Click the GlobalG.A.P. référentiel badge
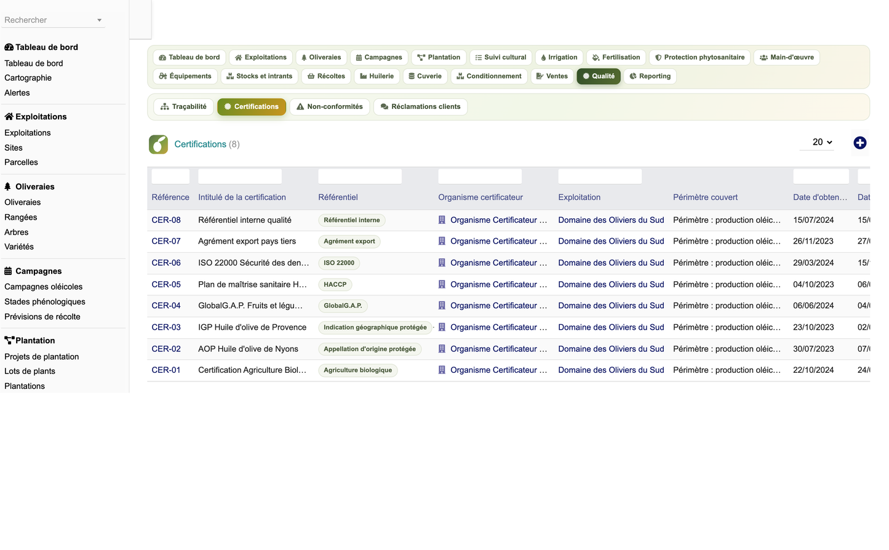Viewport: 889px width, 550px height. pos(343,306)
